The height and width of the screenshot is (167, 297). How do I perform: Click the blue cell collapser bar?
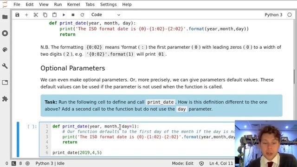click(18, 139)
